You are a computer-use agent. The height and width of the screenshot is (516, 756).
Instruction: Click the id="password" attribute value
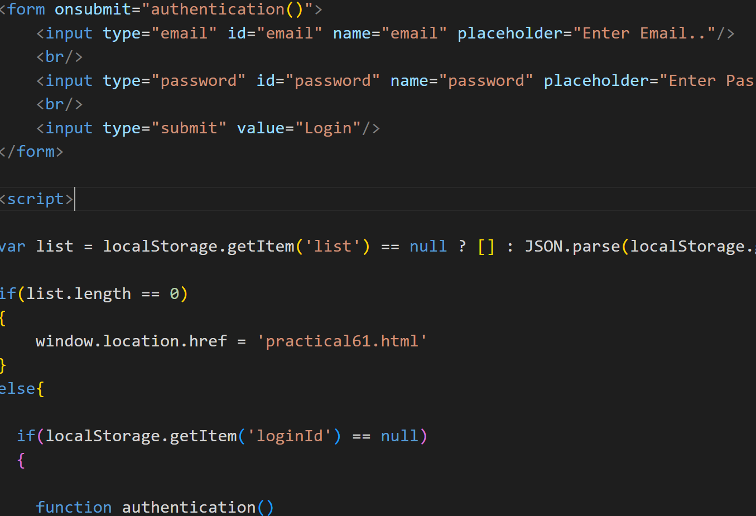333,81
